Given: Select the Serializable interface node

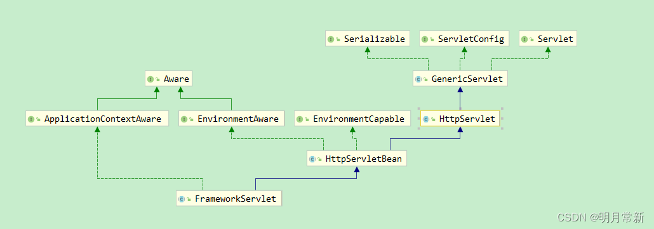Looking at the screenshot, I should pyautogui.click(x=368, y=39).
